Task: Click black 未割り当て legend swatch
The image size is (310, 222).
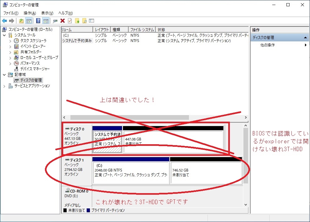Action: coord(65,210)
